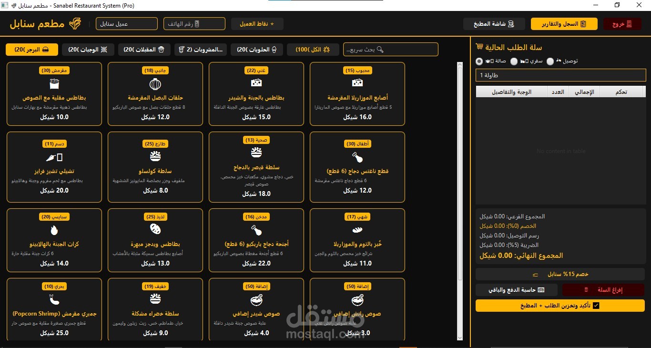The height and width of the screenshot is (348, 651).
Task: Open حاسبة الدفع والباقي payment calculator
Action: click(517, 290)
